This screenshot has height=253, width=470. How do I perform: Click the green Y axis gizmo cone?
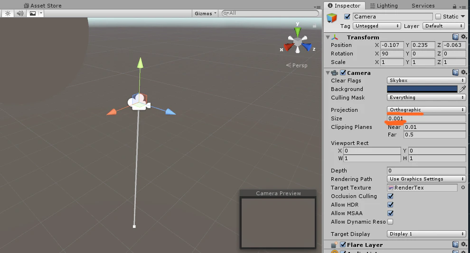tap(297, 32)
